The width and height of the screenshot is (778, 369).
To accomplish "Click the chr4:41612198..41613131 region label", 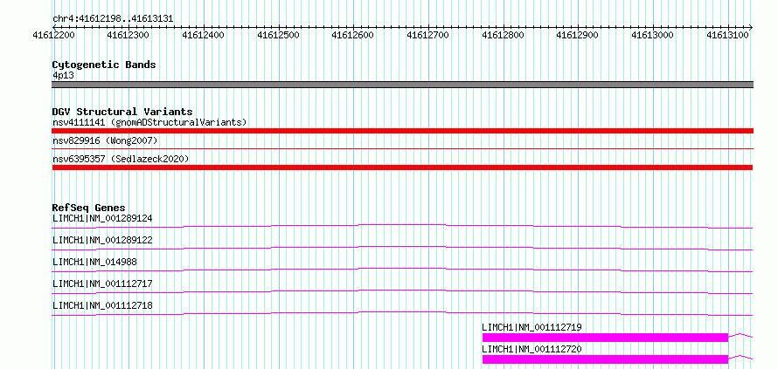I will [113, 19].
